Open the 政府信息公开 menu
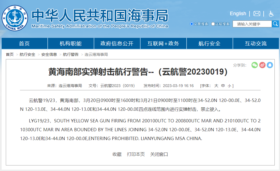The width and height of the screenshot is (280, 171). (117, 43)
